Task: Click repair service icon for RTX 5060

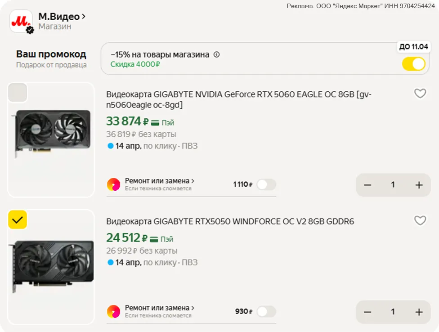Action: [x=113, y=184]
